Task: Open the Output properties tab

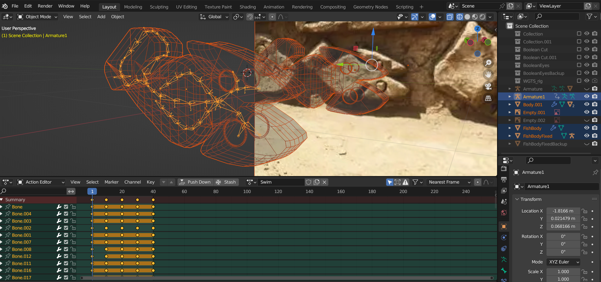Action: 504,180
